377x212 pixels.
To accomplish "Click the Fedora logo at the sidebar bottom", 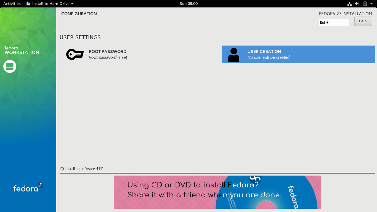I will coord(28,187).
